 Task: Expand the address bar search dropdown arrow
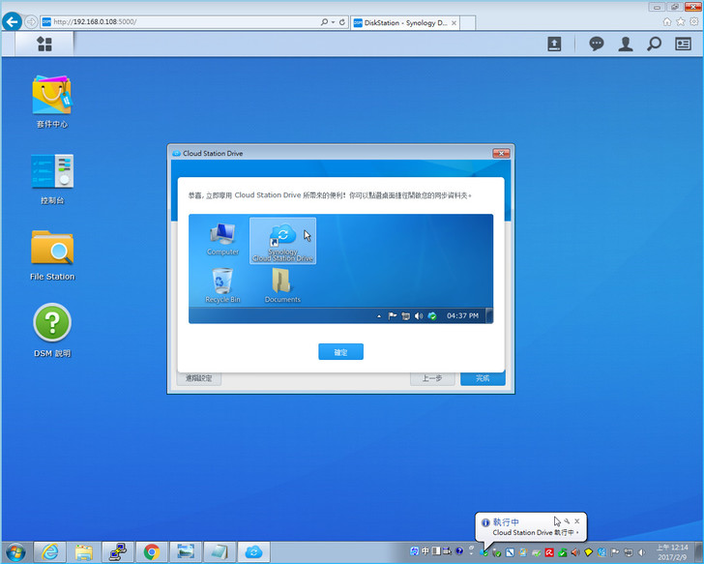pyautogui.click(x=333, y=21)
